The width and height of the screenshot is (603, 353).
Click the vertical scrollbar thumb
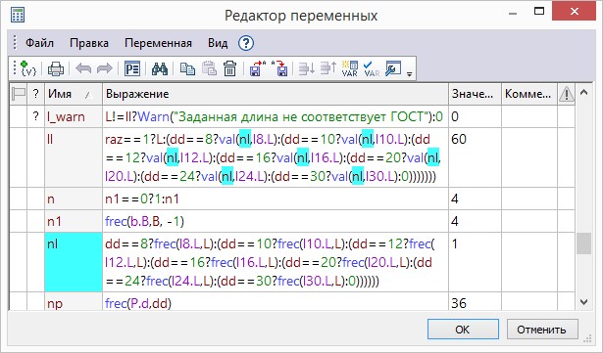(x=583, y=243)
